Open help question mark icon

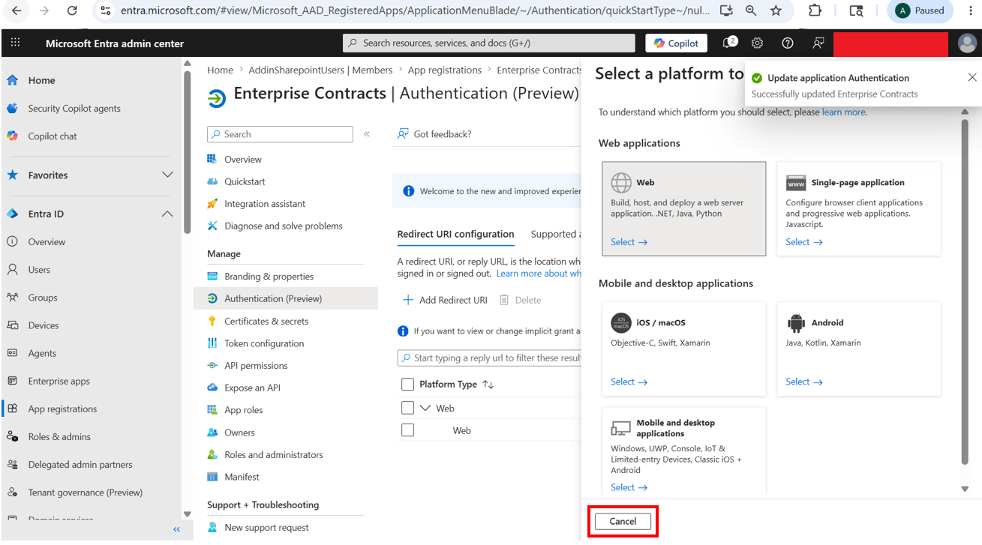[x=787, y=43]
